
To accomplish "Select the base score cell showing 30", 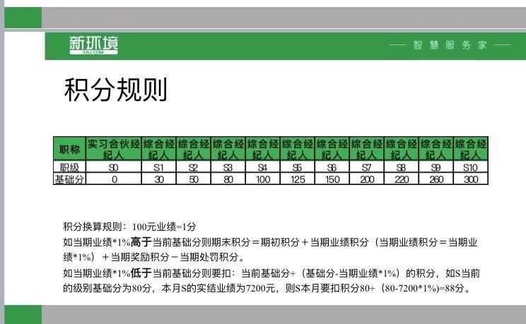I will [158, 179].
